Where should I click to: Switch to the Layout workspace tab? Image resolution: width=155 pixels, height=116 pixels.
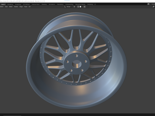[x=3, y=4]
